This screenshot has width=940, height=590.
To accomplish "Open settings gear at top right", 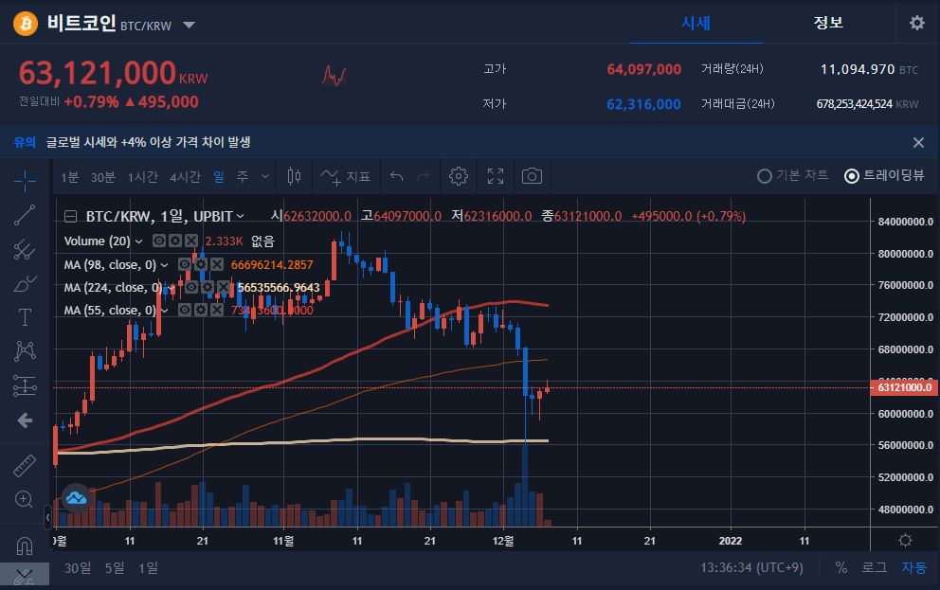I will click(916, 23).
